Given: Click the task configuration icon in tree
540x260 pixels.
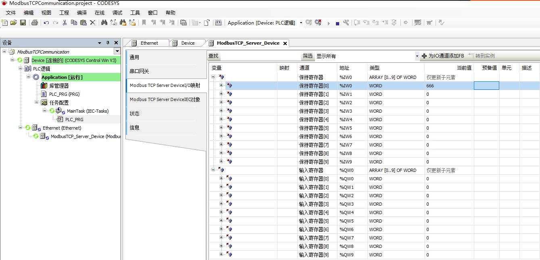Looking at the screenshot, I should click(x=44, y=103).
